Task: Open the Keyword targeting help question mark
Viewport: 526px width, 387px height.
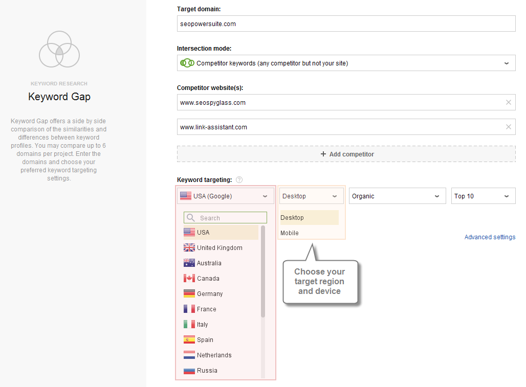Action: [239, 180]
